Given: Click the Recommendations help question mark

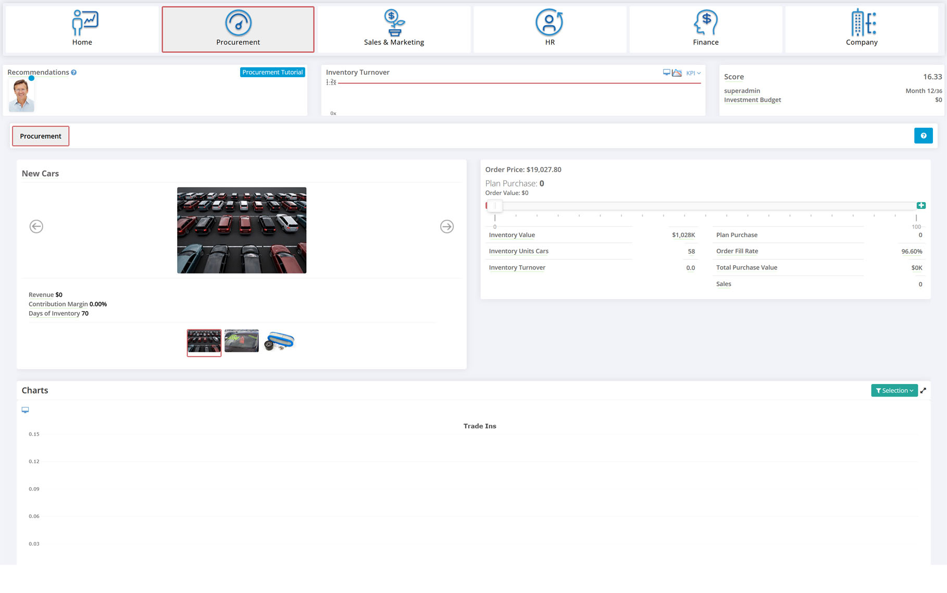Looking at the screenshot, I should pyautogui.click(x=74, y=72).
